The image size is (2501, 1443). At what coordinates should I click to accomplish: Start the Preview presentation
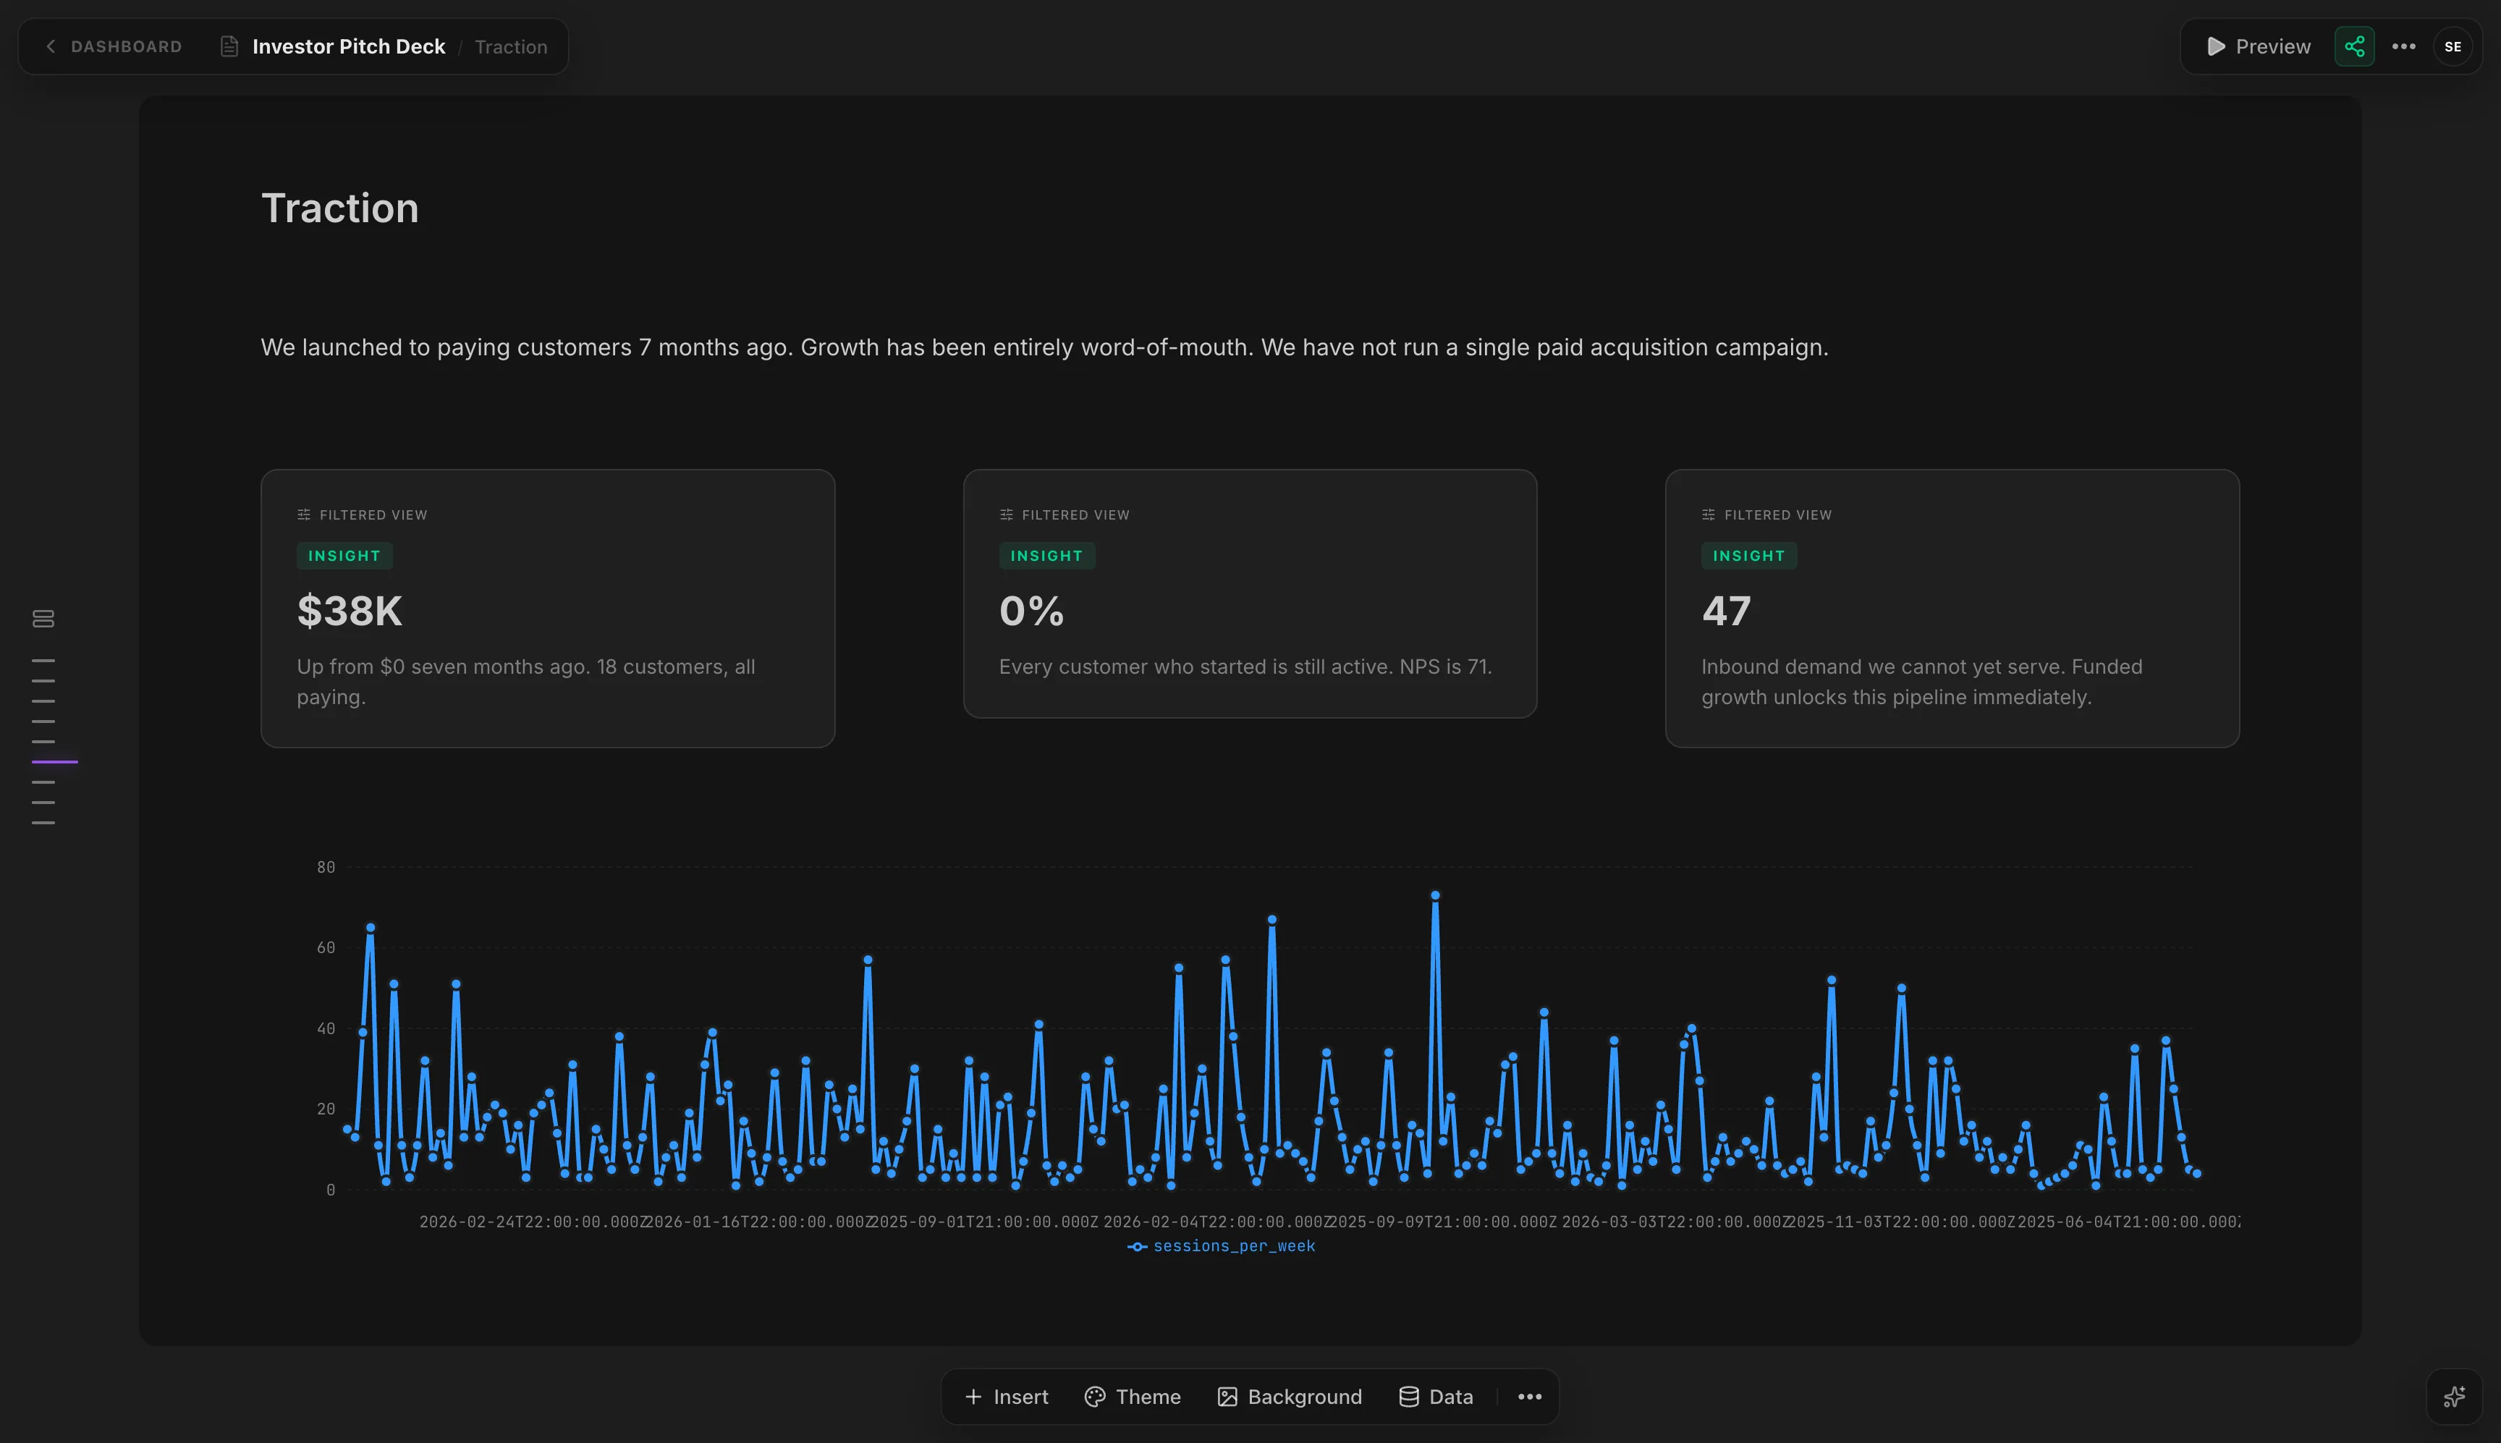click(x=2259, y=46)
